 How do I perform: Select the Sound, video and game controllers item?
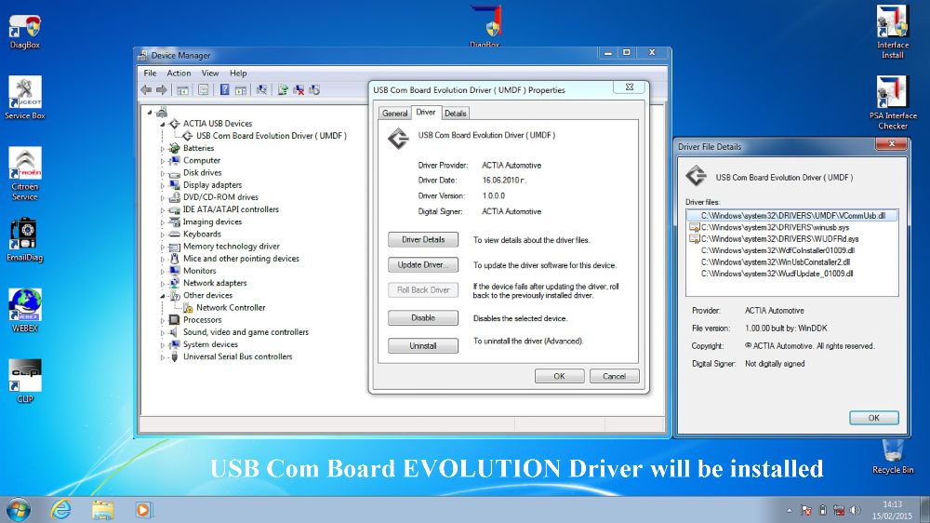(246, 332)
